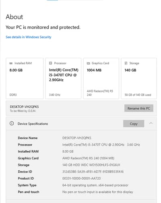This screenshot has width=161, height=203.
Task: Click the Device Specifications heading text
Action: 33,124
